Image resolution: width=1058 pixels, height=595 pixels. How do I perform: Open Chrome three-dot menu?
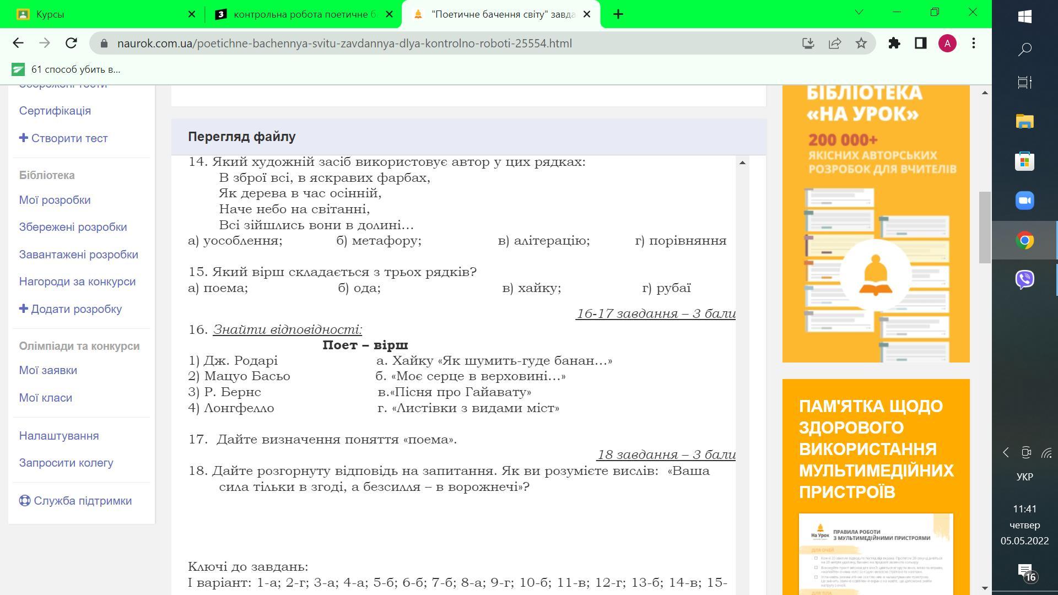[974, 43]
